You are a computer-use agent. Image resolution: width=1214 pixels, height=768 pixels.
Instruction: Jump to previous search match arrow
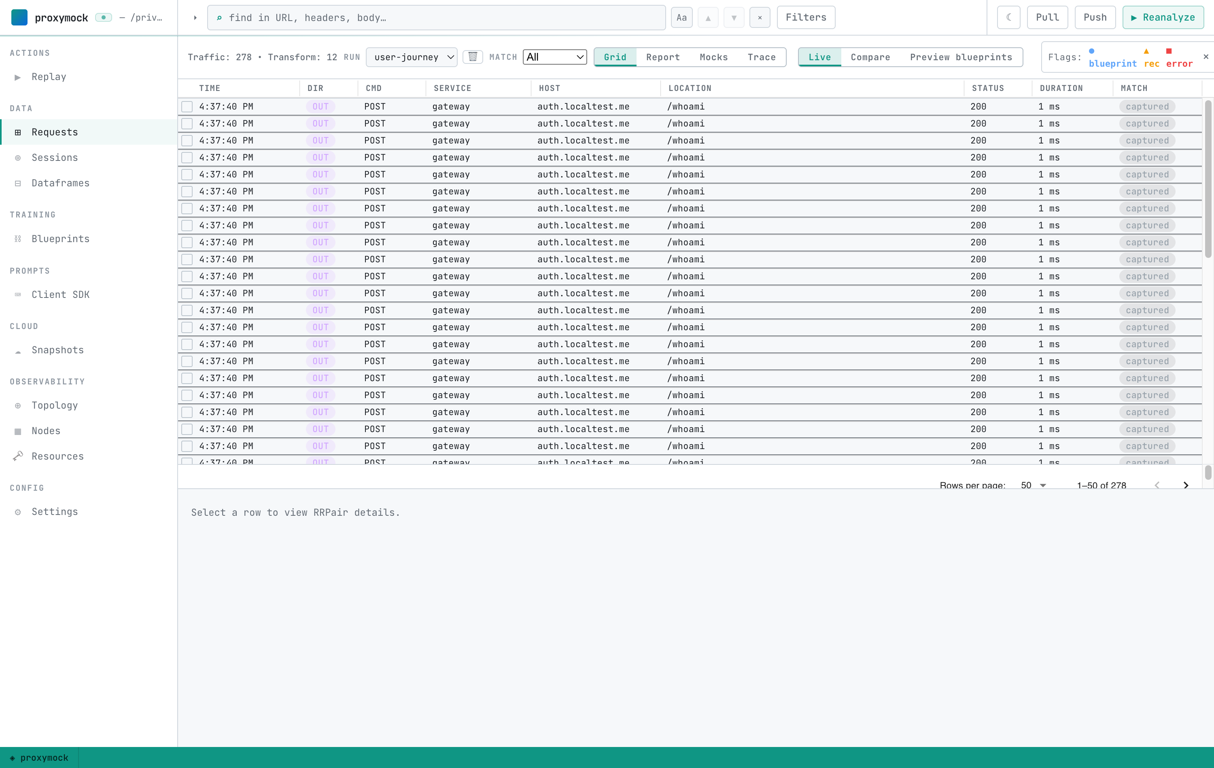pyautogui.click(x=708, y=18)
